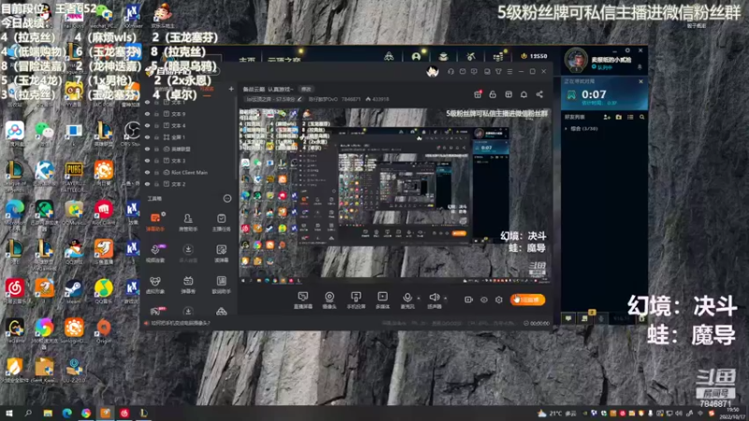749x421 pixels.
Task: Click the orange start broadcast button
Action: coord(527,299)
